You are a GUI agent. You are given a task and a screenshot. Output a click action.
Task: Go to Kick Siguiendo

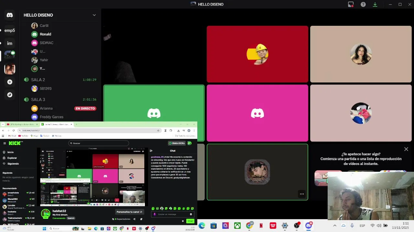pyautogui.click(x=11, y=164)
